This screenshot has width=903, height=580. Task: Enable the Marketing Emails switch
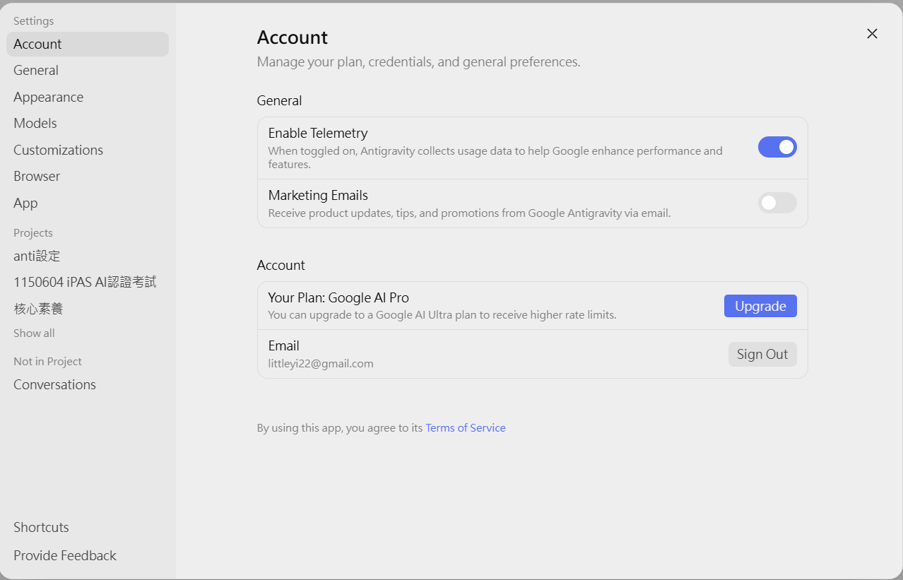coord(777,203)
